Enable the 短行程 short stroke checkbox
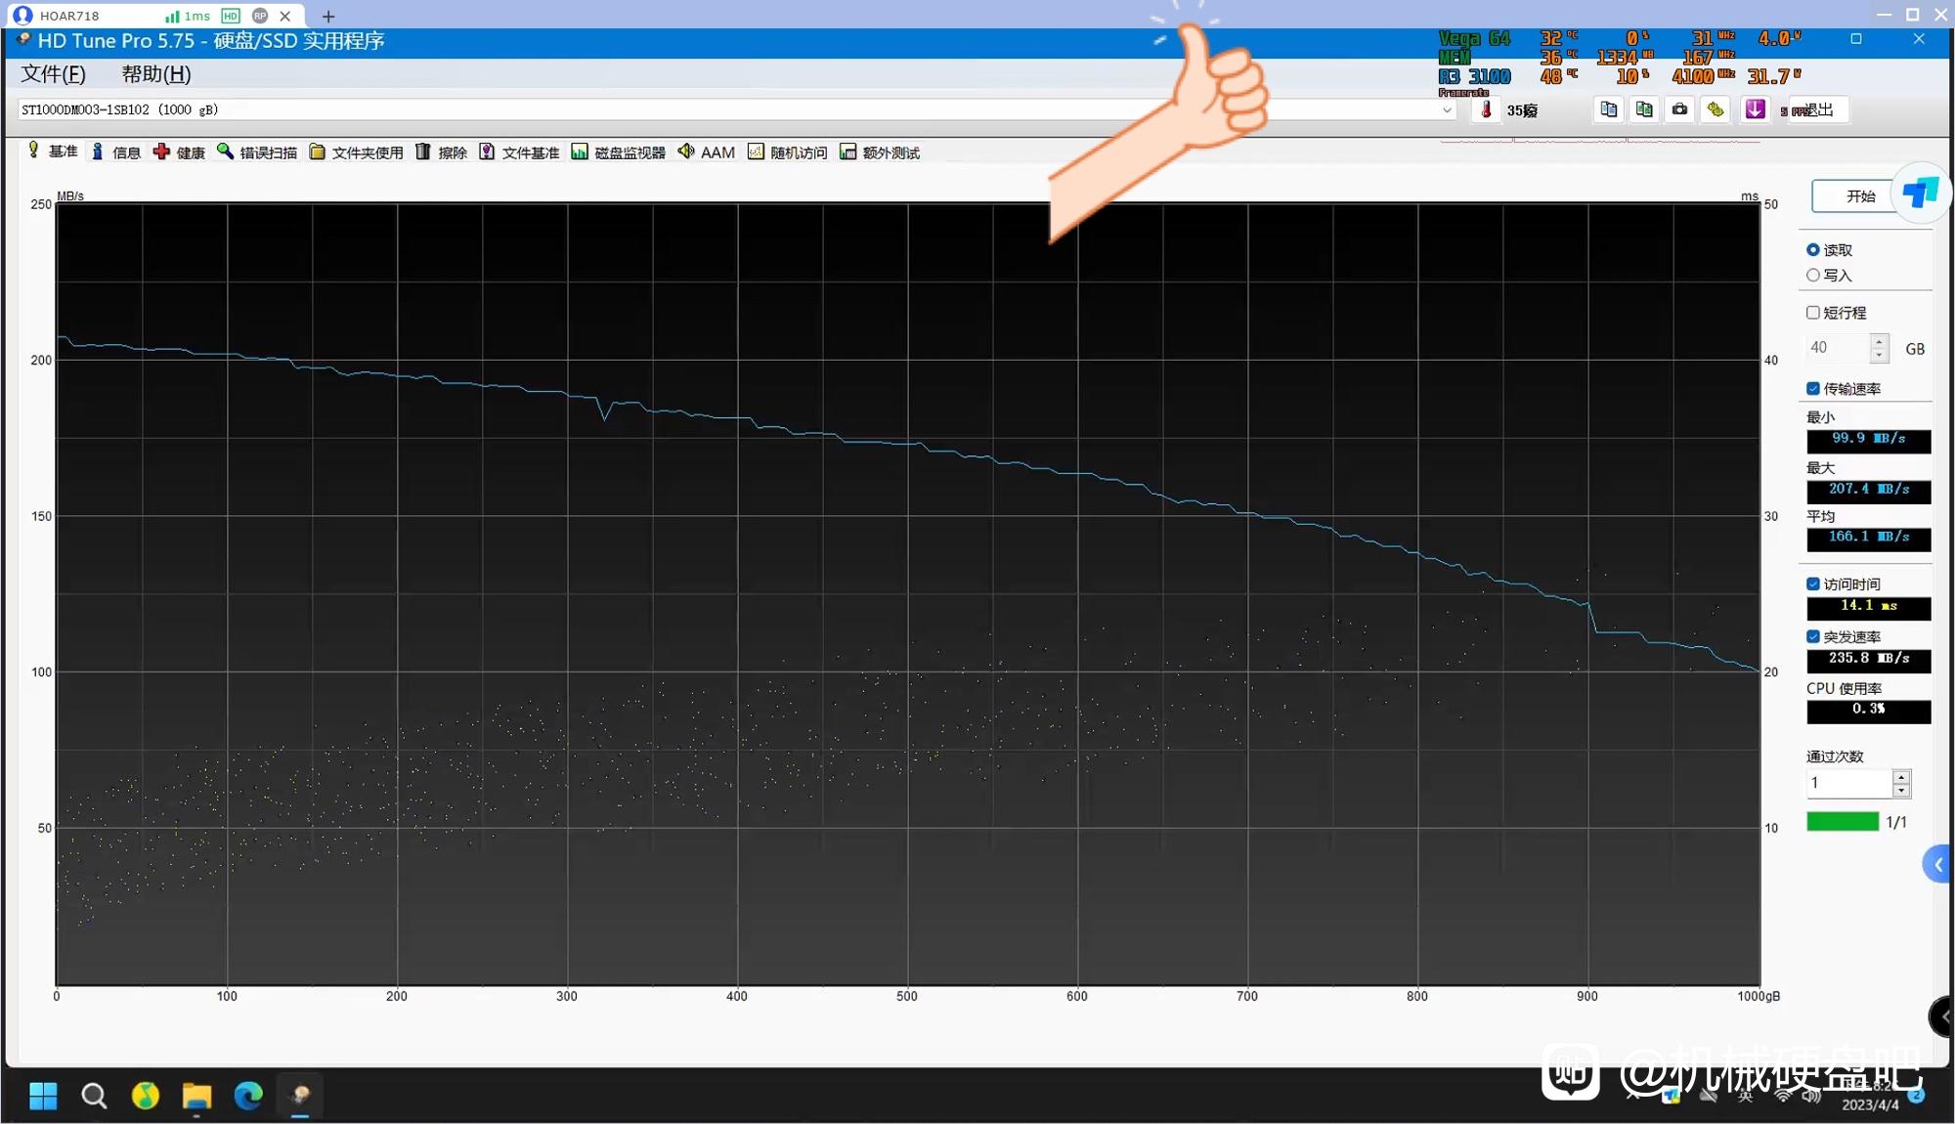 [x=1813, y=313]
